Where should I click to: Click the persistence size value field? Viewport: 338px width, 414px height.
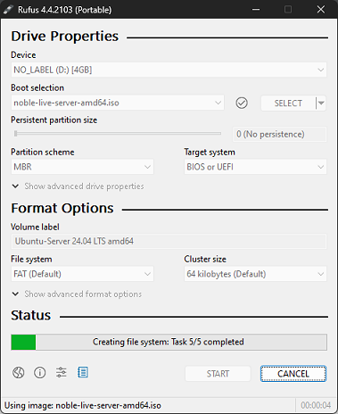279,134
